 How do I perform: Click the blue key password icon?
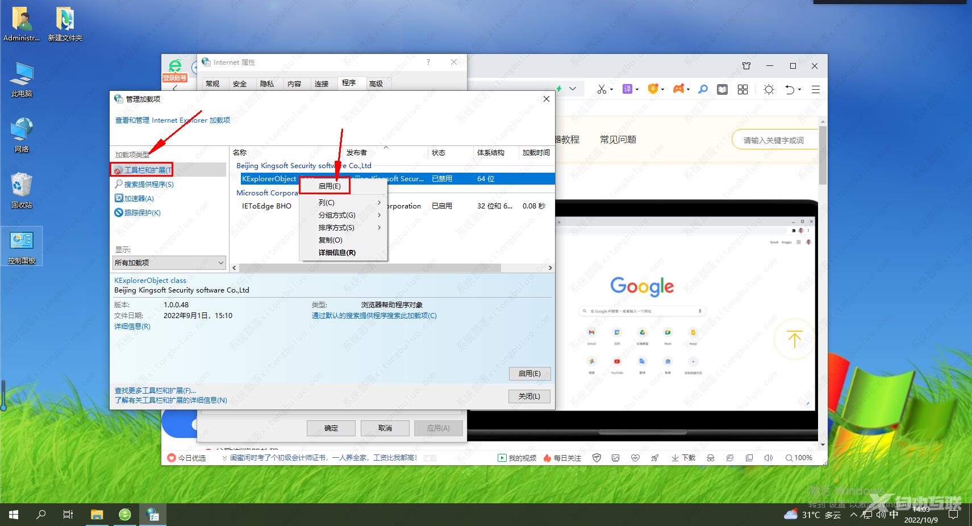point(703,89)
